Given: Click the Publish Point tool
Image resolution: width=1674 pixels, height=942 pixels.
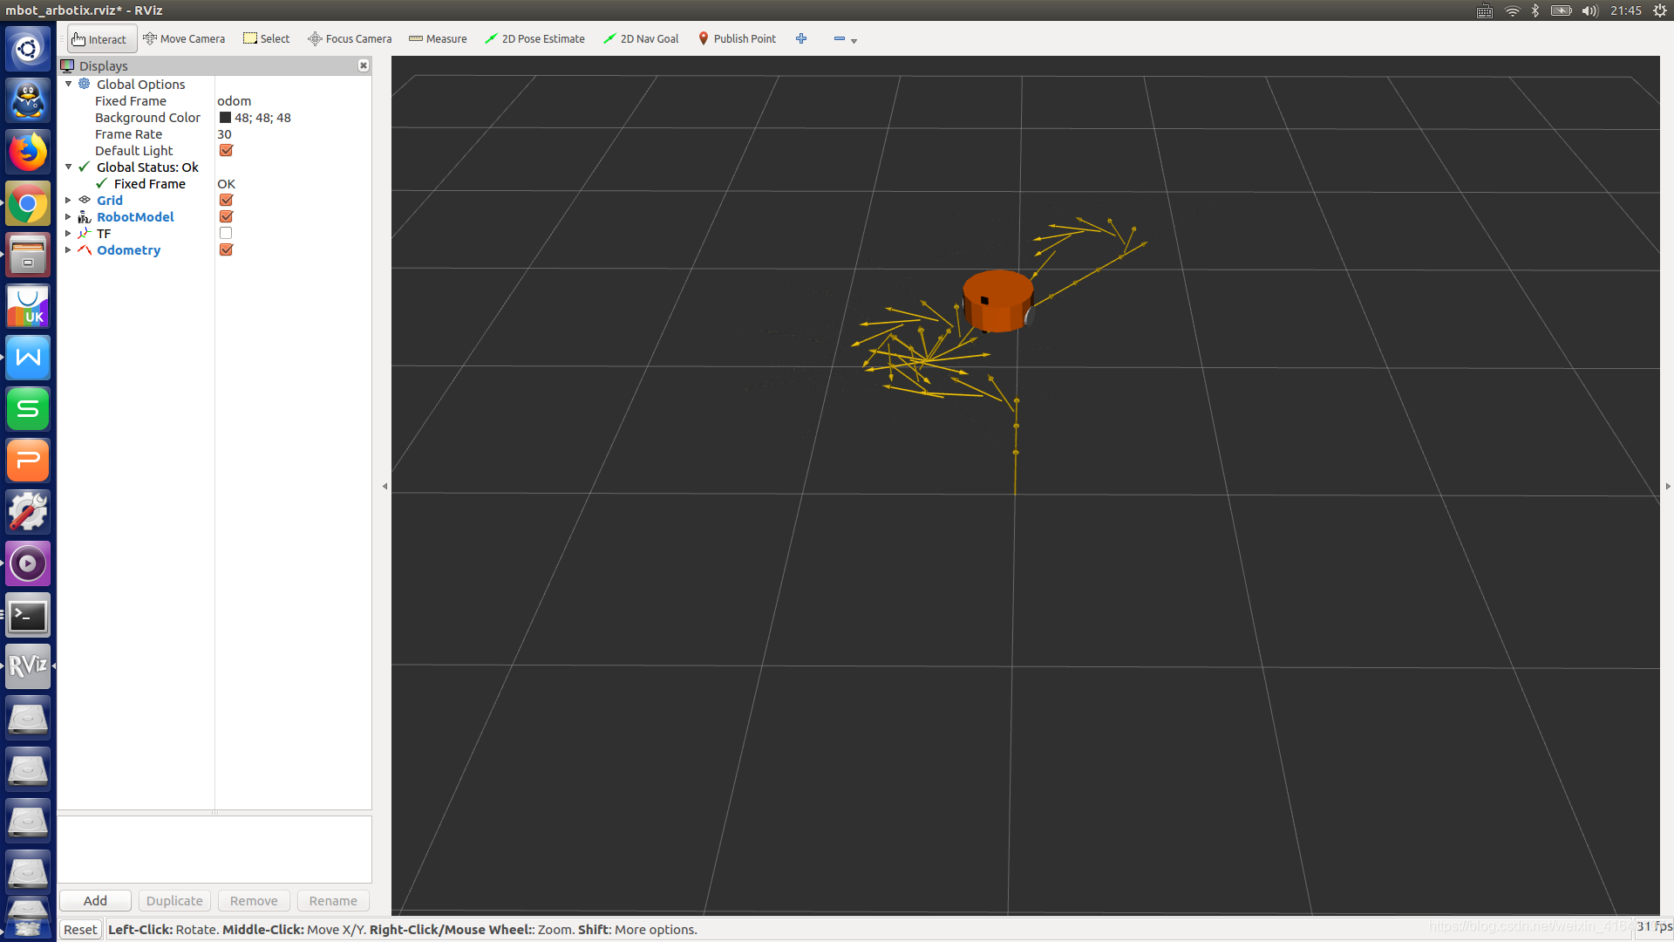Looking at the screenshot, I should tap(738, 38).
